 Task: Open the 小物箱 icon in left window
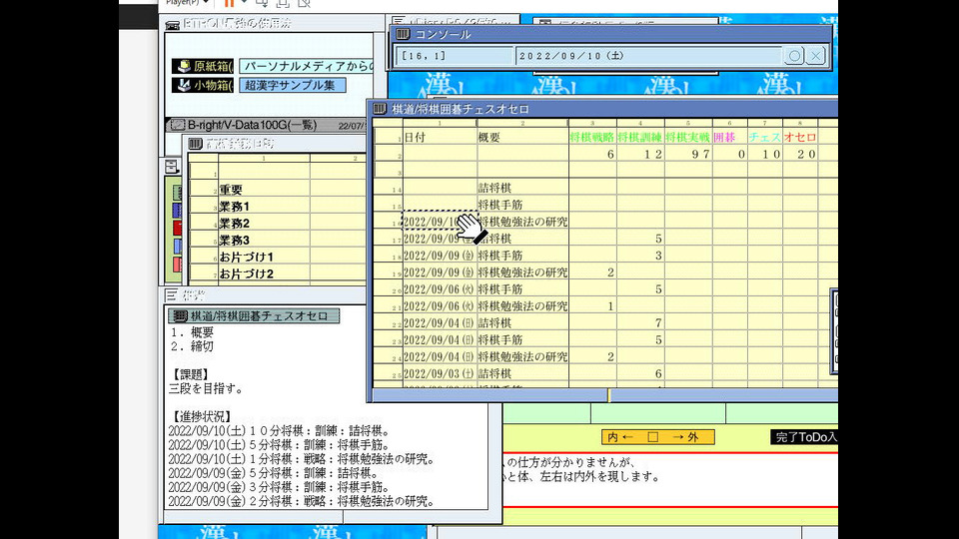coord(203,85)
